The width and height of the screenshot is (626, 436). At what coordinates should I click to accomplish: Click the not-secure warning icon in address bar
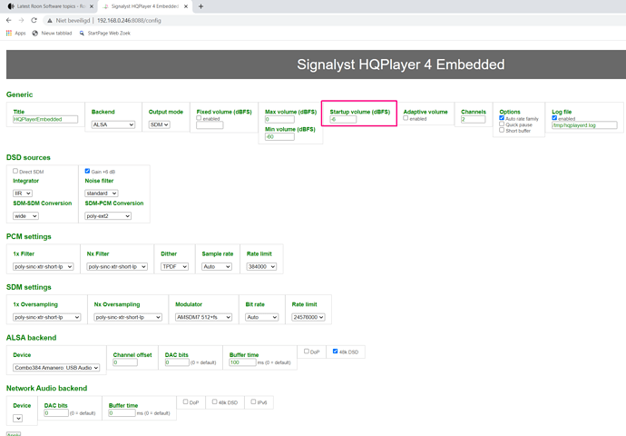pyautogui.click(x=50, y=20)
